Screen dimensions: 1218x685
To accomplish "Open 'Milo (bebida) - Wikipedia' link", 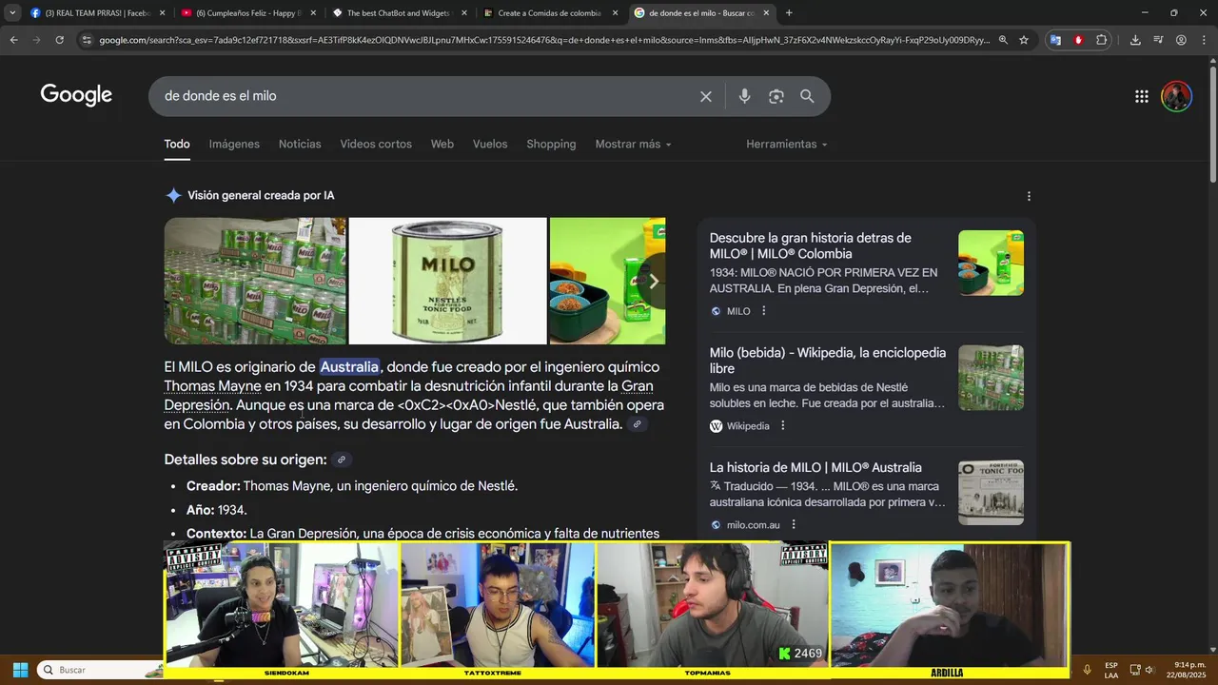I will click(827, 361).
